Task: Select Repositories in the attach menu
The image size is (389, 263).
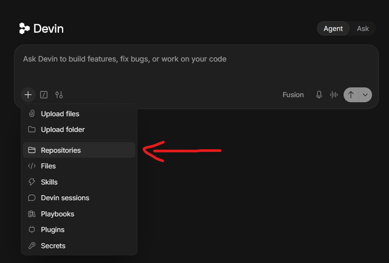Action: (x=79, y=150)
